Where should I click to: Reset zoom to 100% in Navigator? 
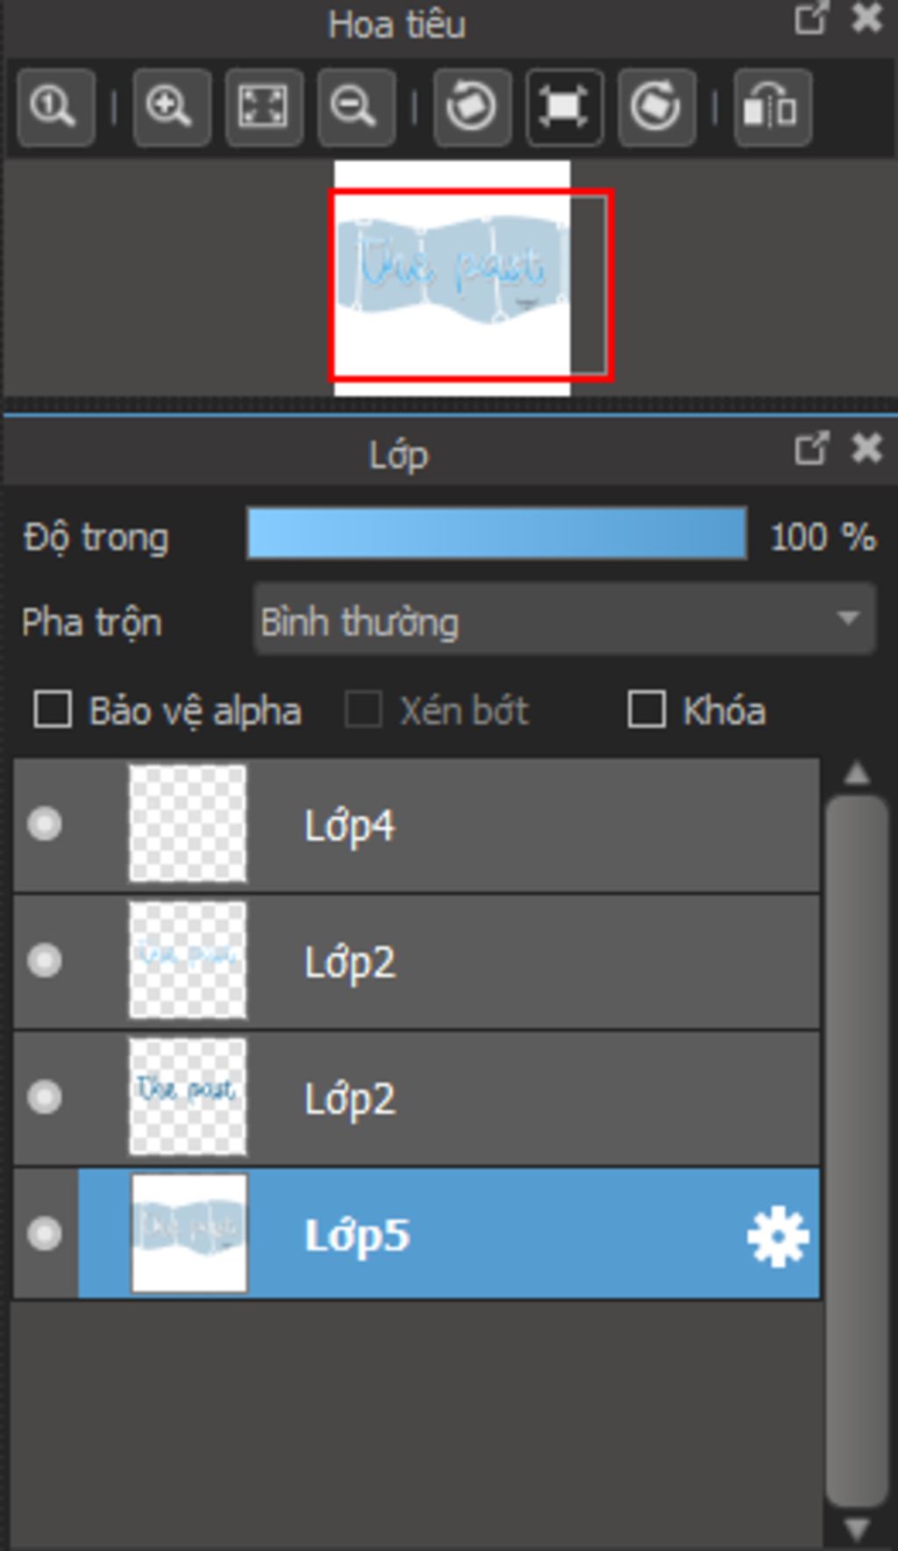[x=55, y=108]
